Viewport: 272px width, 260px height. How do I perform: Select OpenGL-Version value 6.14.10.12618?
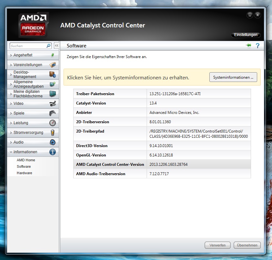[x=161, y=155]
